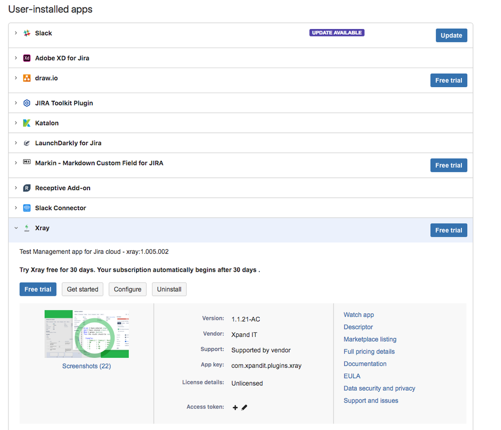Open the Xray screenshot thumbnail
Image resolution: width=501 pixels, height=430 pixels.
(x=87, y=334)
